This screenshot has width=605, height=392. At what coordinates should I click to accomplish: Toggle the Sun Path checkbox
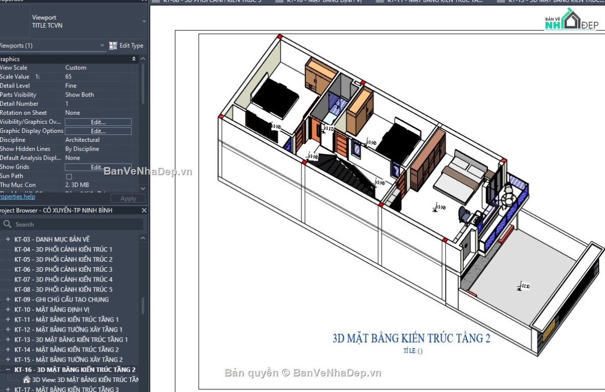click(69, 177)
